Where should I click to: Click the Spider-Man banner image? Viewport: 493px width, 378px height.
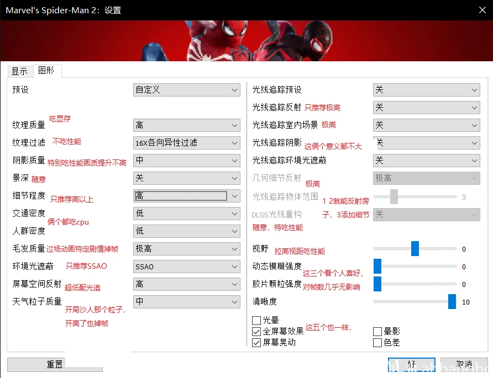246,41
